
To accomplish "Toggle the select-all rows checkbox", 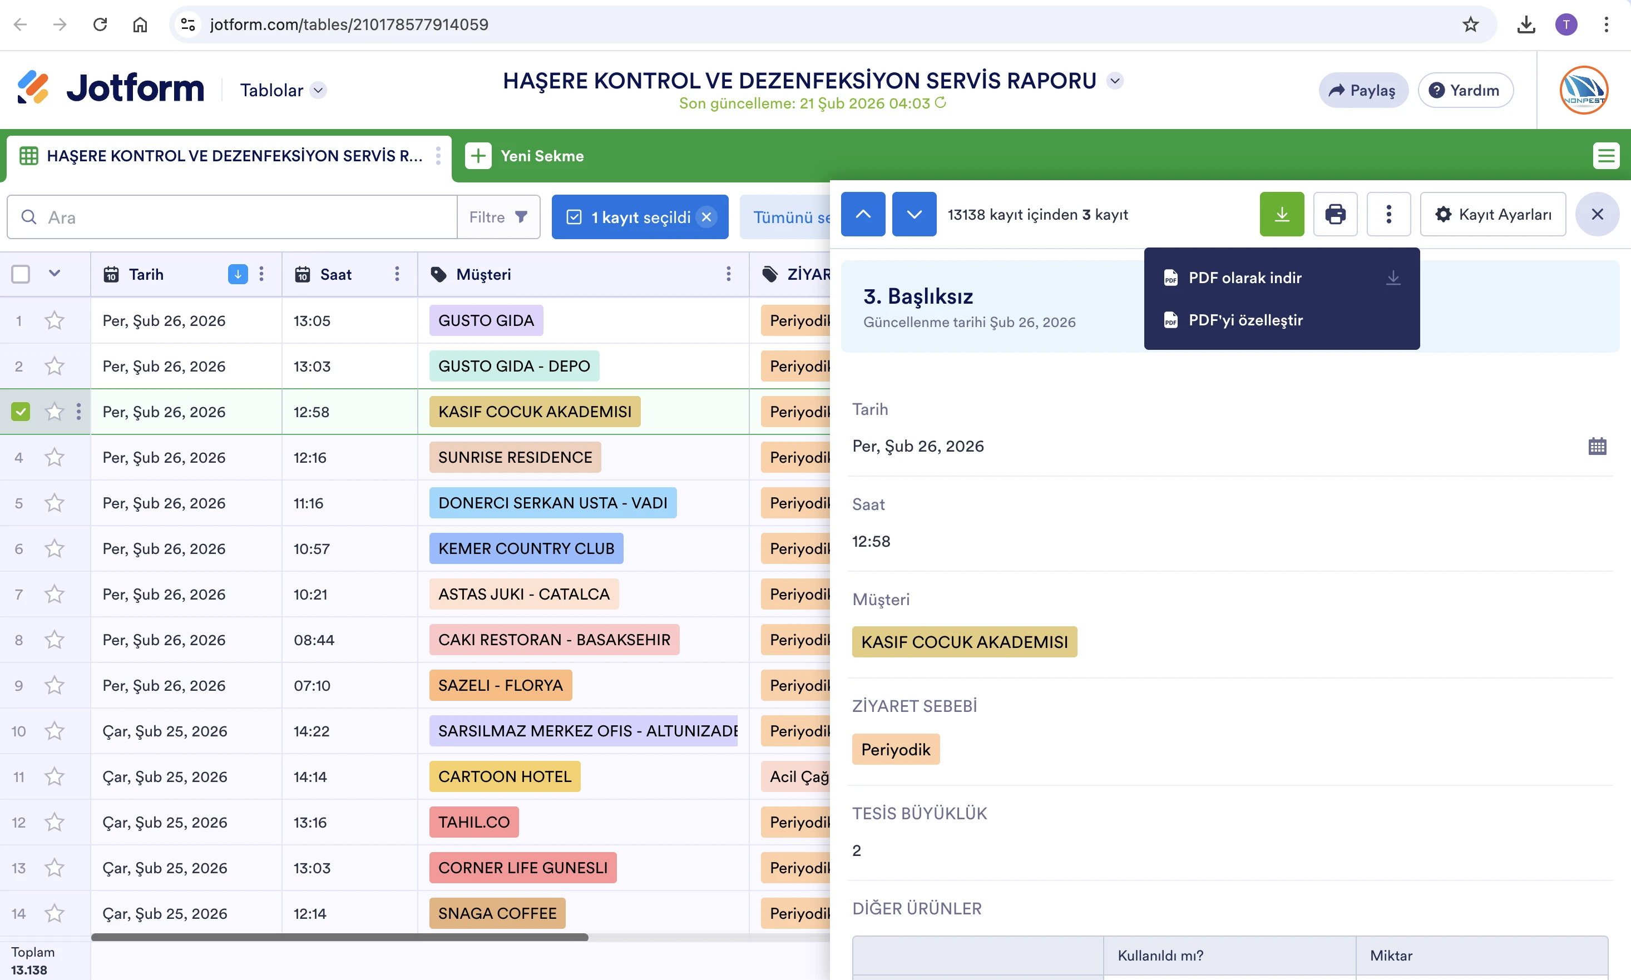I will point(21,274).
